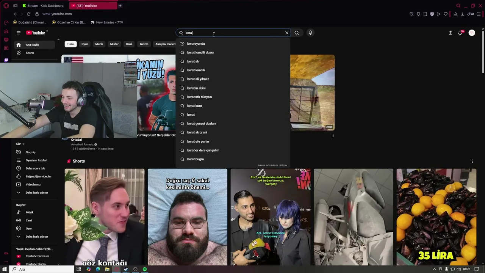Open a new browser tab
Screen dimensions: 485x273
[120, 6]
